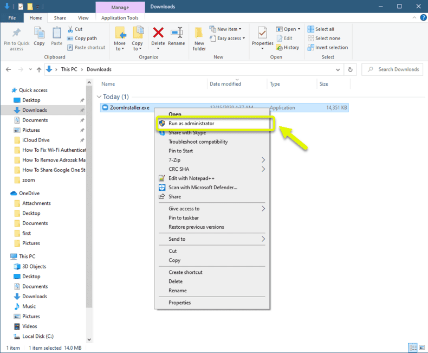Choose Troubleshoot compatibility from context menu
The image size is (428, 353).
click(198, 142)
